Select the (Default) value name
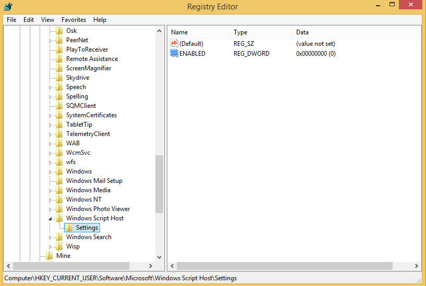 tap(191, 44)
